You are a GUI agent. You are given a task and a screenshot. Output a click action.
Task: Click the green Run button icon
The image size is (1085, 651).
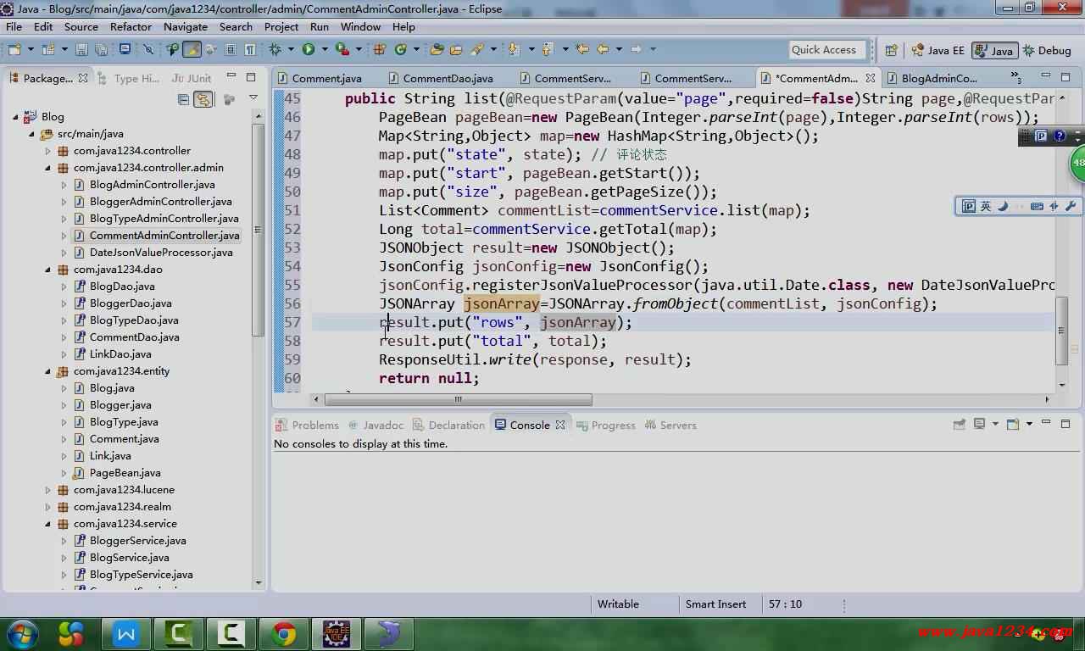tap(309, 49)
